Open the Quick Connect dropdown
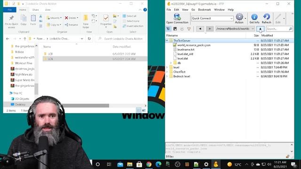Screen dimensions: 301x169 click(x=231, y=18)
